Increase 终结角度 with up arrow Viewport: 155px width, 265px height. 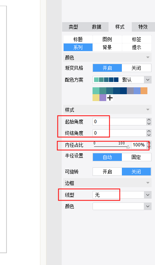pyautogui.click(x=149, y=131)
